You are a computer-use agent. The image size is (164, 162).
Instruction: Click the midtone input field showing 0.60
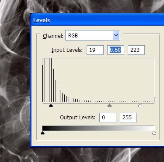(115, 50)
